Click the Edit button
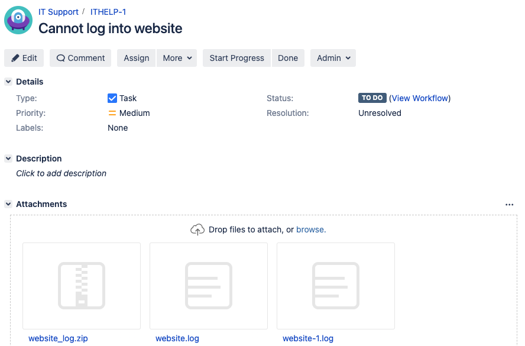Viewport: 525px width, 346px height. coord(24,58)
